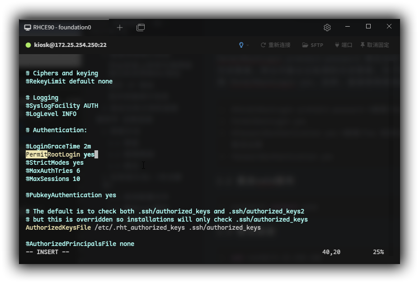This screenshot has width=419, height=283.
Task: Close the terminal window
Action: [x=389, y=27]
